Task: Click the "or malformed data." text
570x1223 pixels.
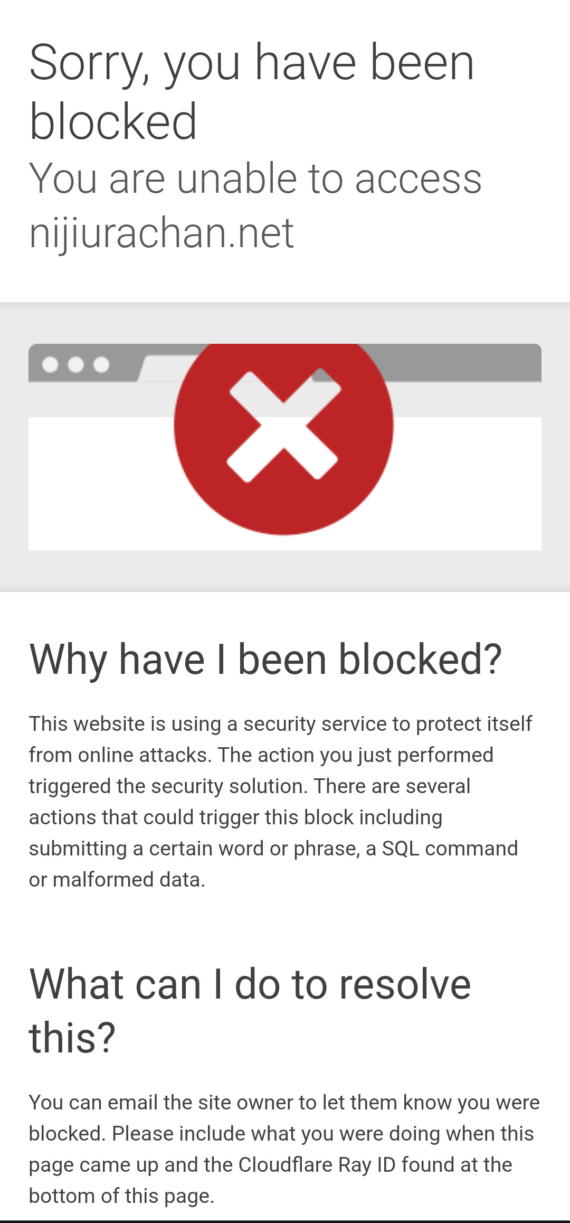Action: pyautogui.click(x=117, y=879)
